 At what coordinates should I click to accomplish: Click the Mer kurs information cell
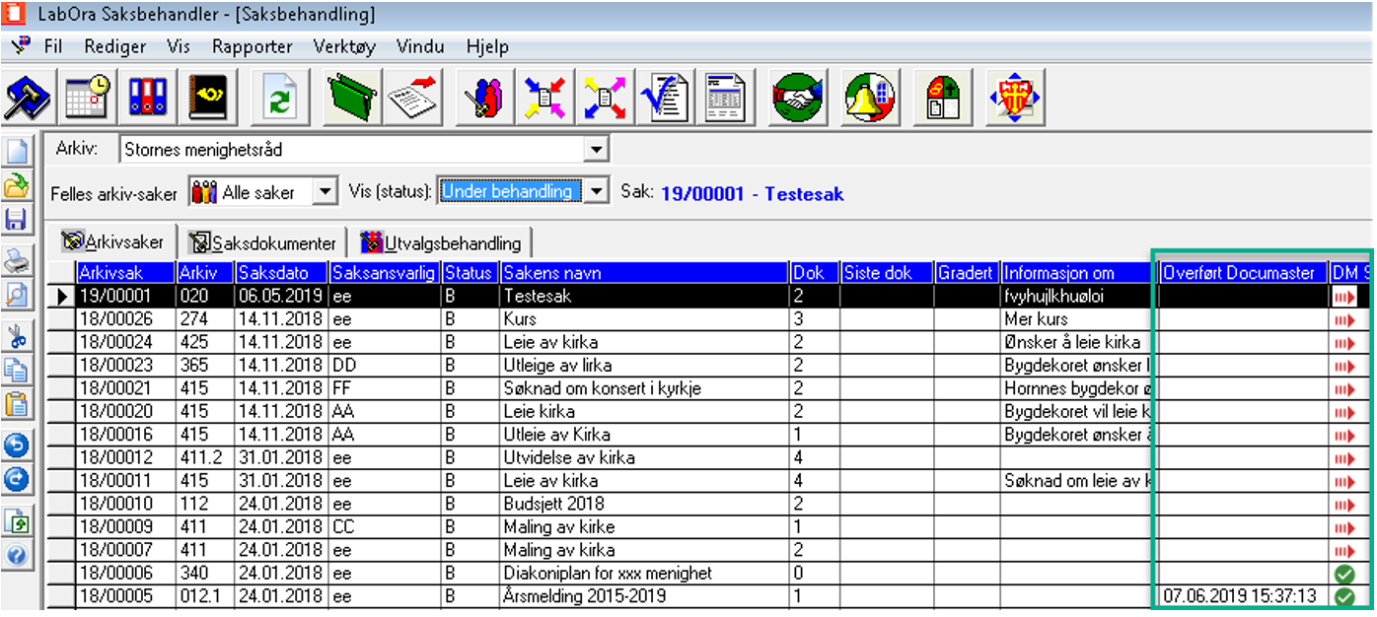[x=1077, y=319]
